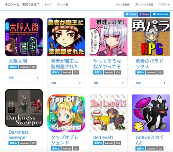This screenshot has width=173, height=152.
Task: Select the 推理ゲーム pink-haired character icon
Action: click(109, 37)
